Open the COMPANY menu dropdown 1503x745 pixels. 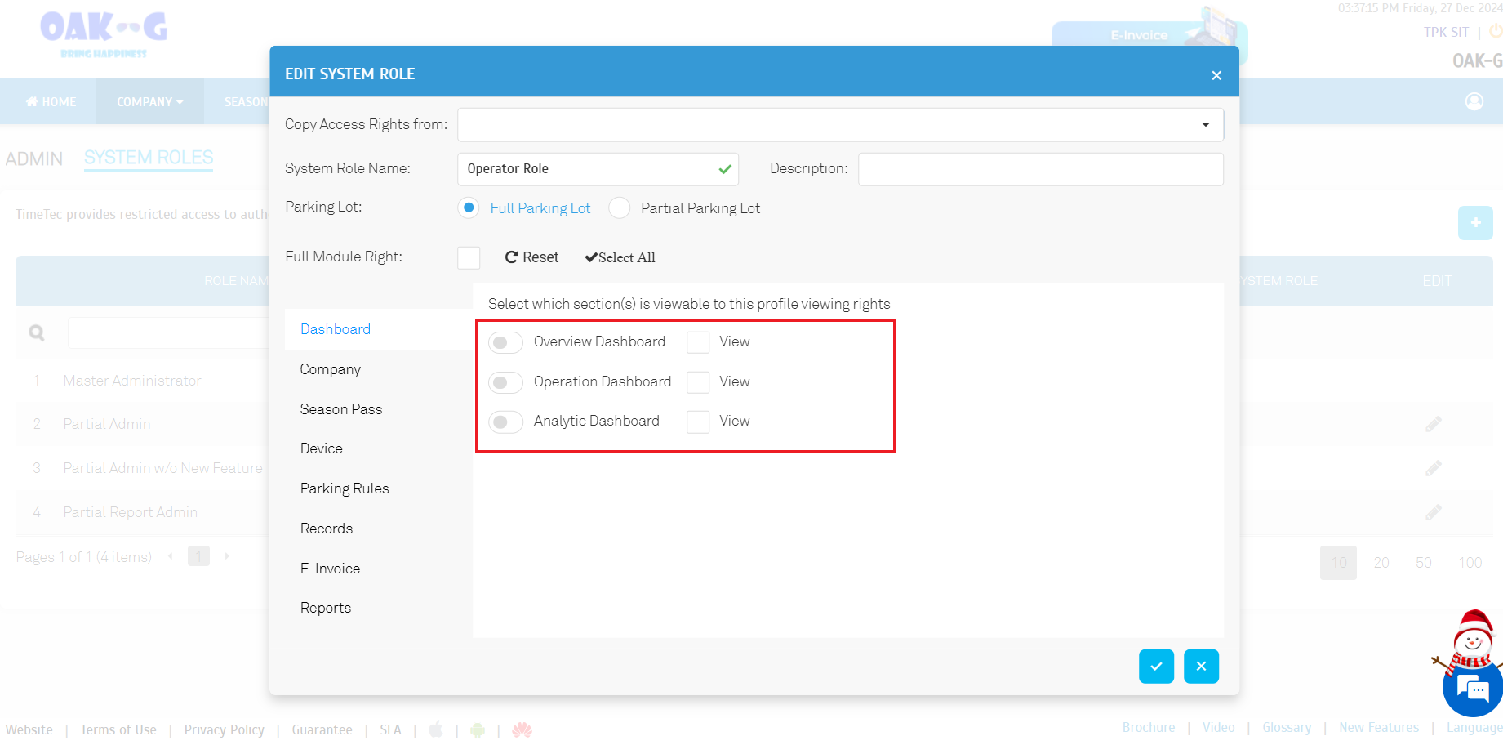(149, 102)
